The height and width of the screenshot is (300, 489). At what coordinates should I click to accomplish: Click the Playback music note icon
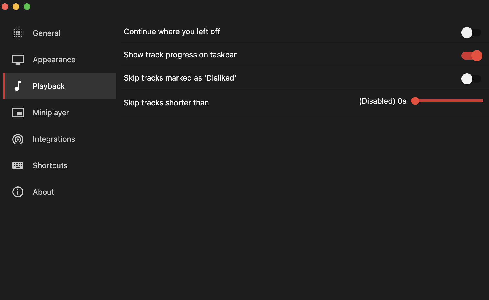tap(18, 86)
